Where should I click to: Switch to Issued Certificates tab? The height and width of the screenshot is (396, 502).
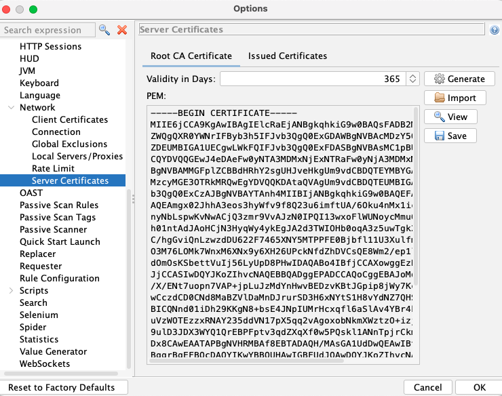(x=288, y=56)
